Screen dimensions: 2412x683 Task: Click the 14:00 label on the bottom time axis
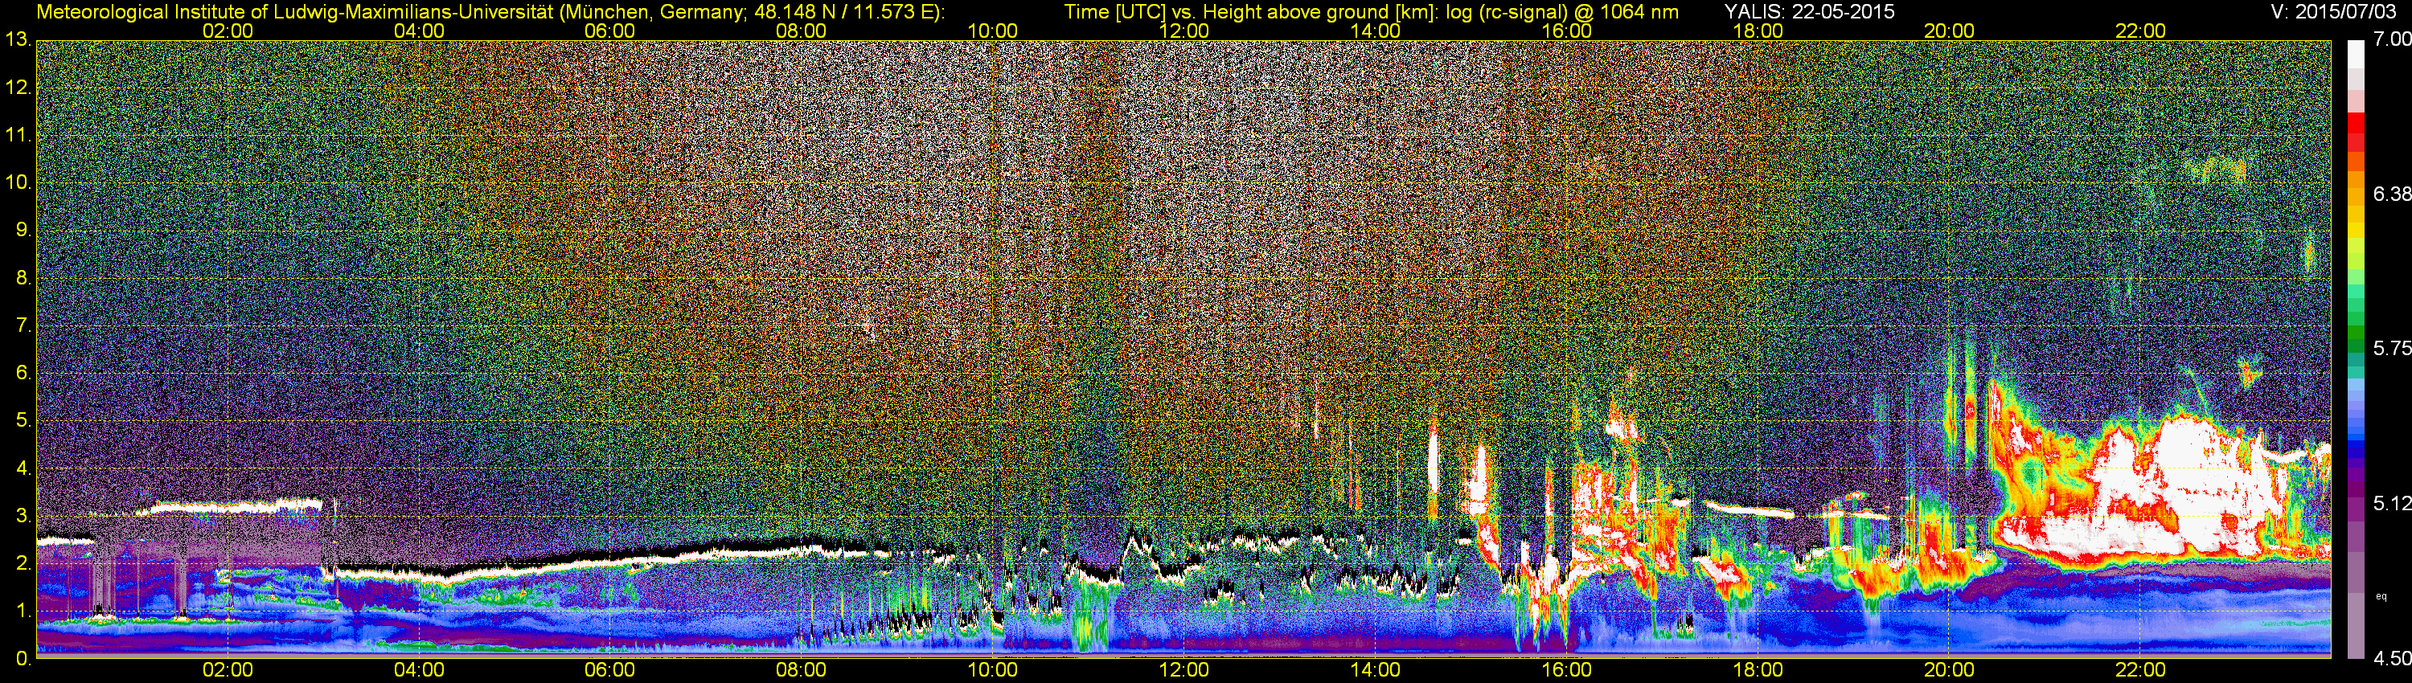point(1375,671)
